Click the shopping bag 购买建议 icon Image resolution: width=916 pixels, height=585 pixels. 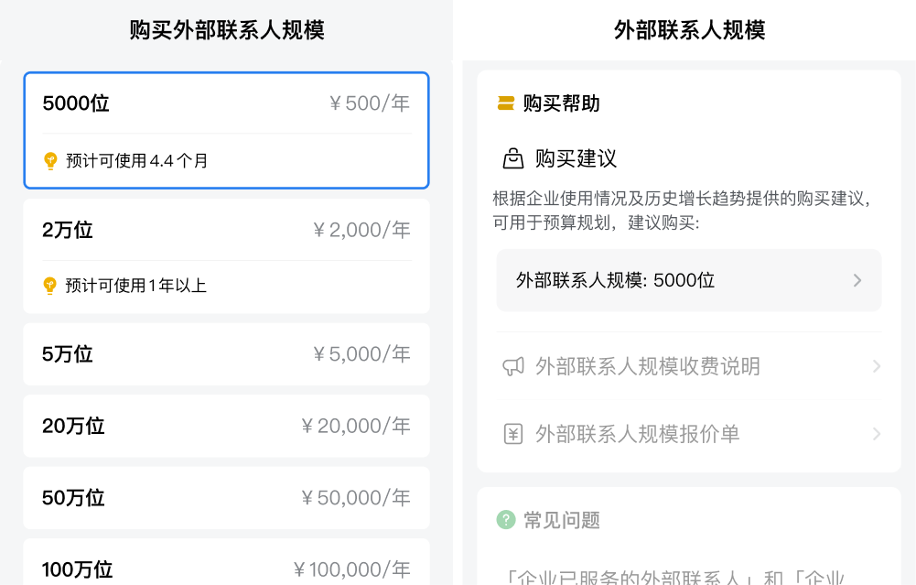click(513, 159)
